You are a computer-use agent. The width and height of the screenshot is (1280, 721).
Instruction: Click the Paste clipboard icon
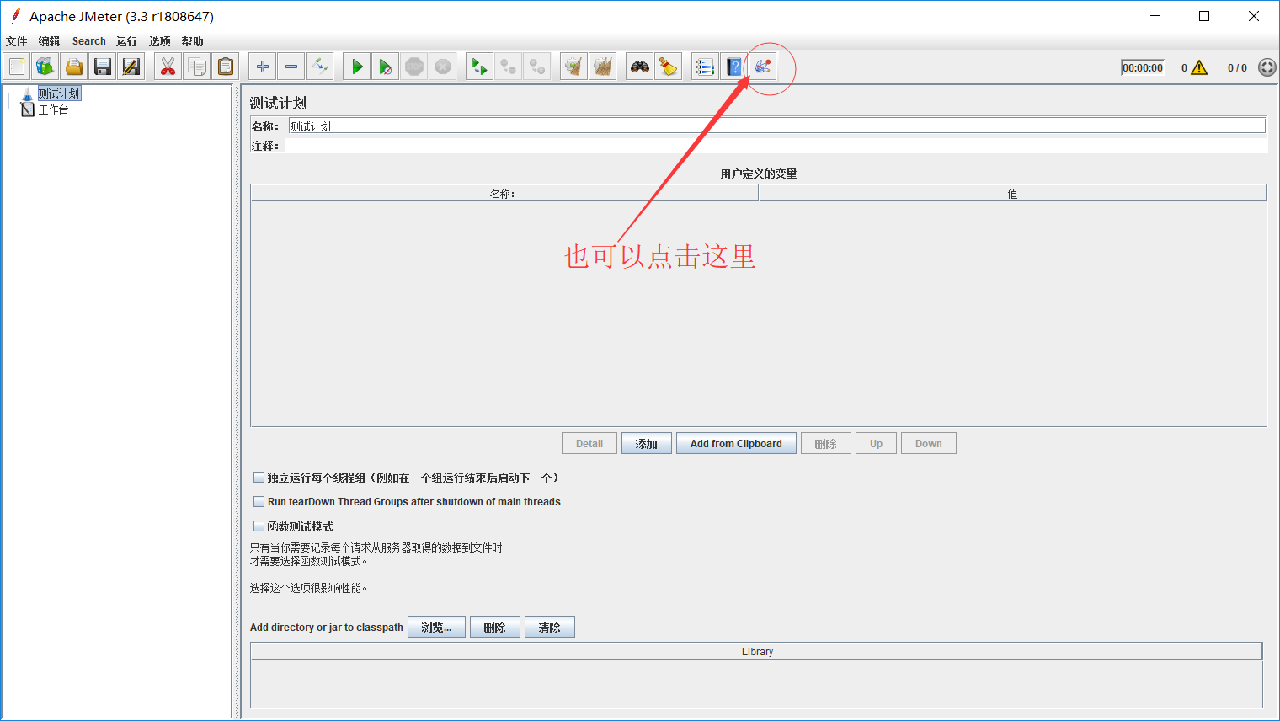pyautogui.click(x=226, y=67)
